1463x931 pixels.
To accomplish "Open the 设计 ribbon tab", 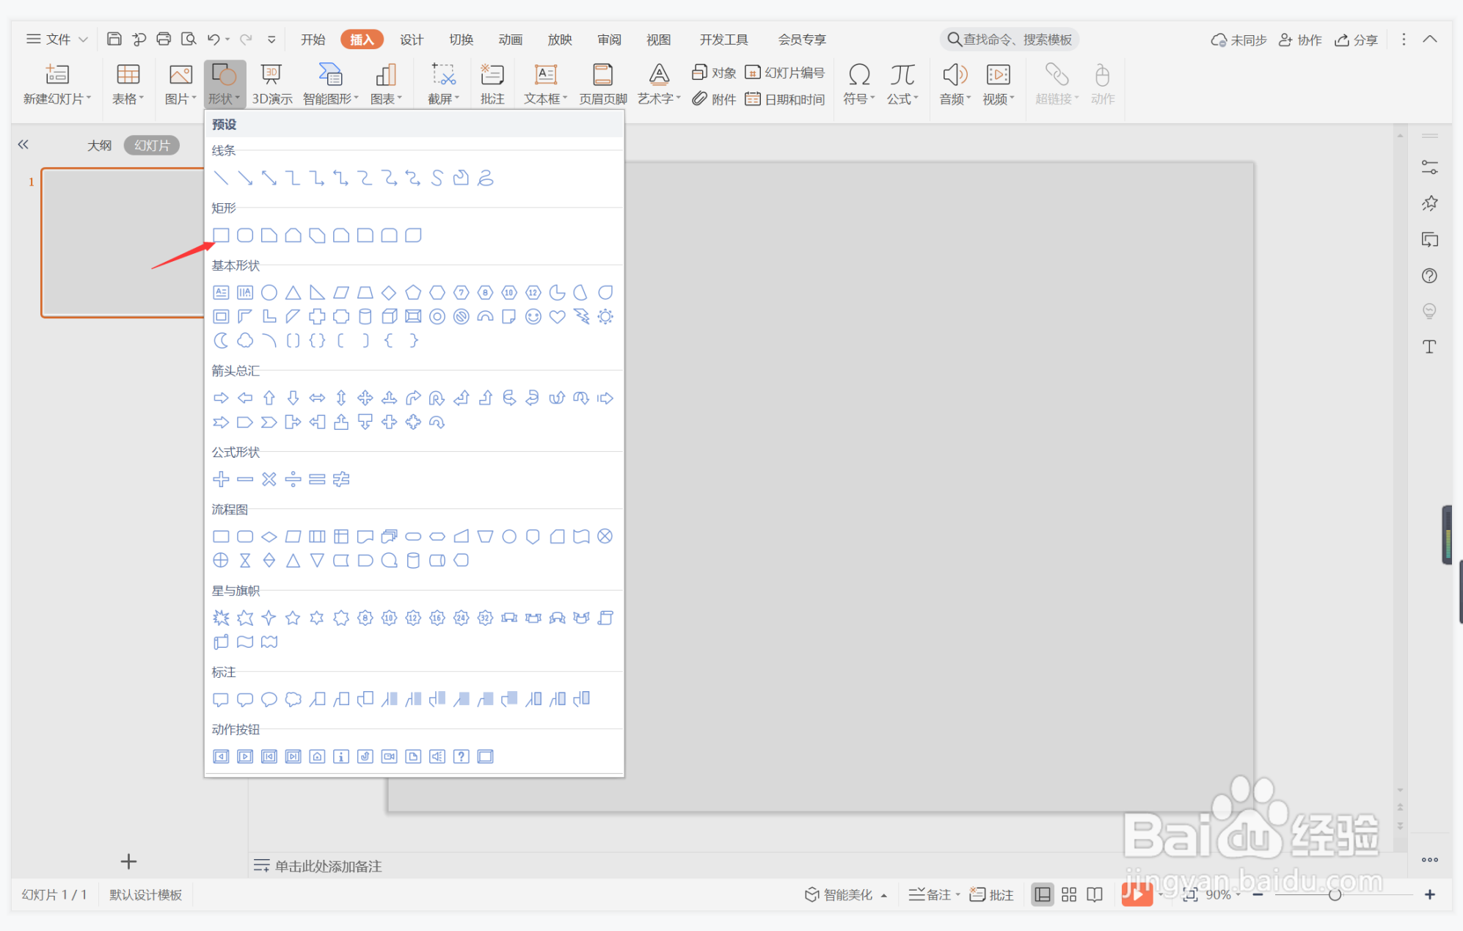I will (411, 39).
